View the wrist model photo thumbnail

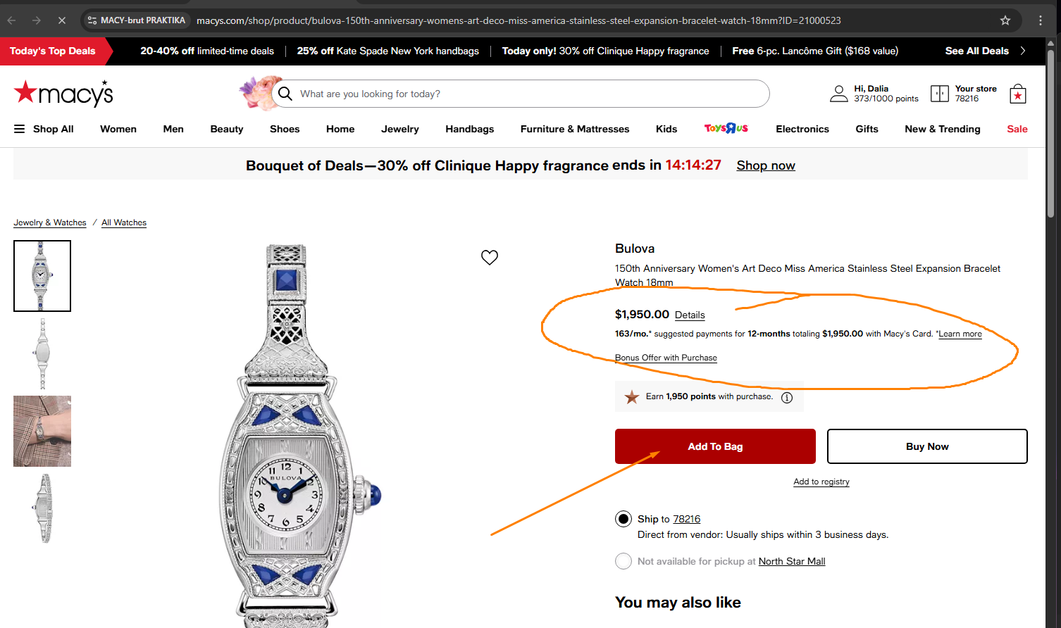coord(42,431)
